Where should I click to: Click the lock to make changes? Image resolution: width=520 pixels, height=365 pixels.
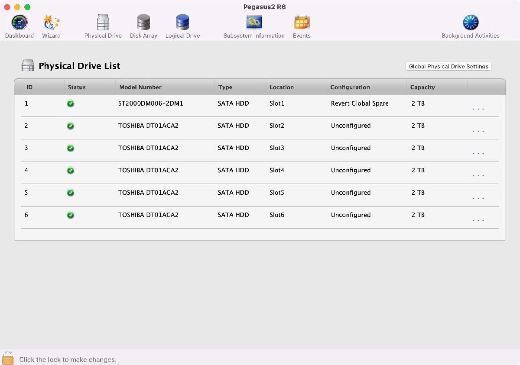click(x=8, y=358)
